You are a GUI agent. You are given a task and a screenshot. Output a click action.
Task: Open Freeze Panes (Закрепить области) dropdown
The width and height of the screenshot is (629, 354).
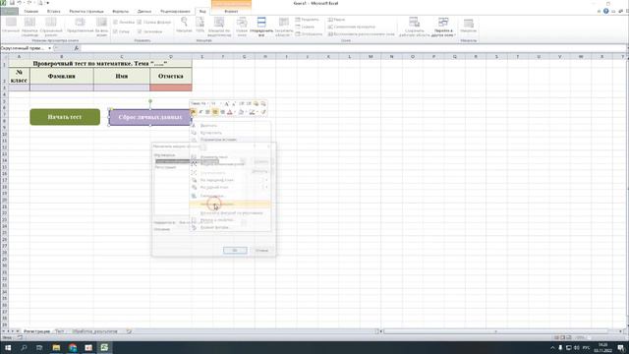click(284, 27)
